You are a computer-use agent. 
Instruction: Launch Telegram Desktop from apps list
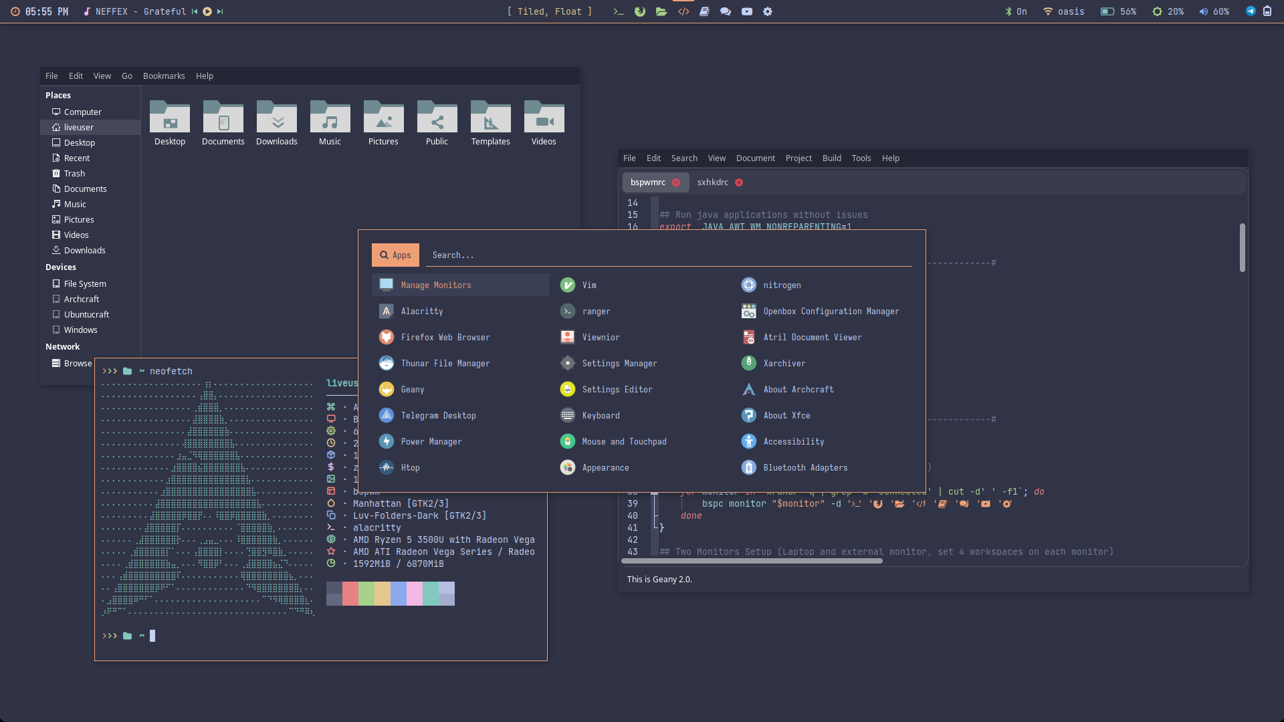tap(438, 416)
